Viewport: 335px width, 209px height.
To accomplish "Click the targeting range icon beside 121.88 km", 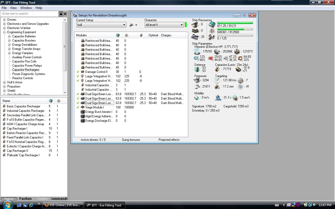I will point(217,80).
